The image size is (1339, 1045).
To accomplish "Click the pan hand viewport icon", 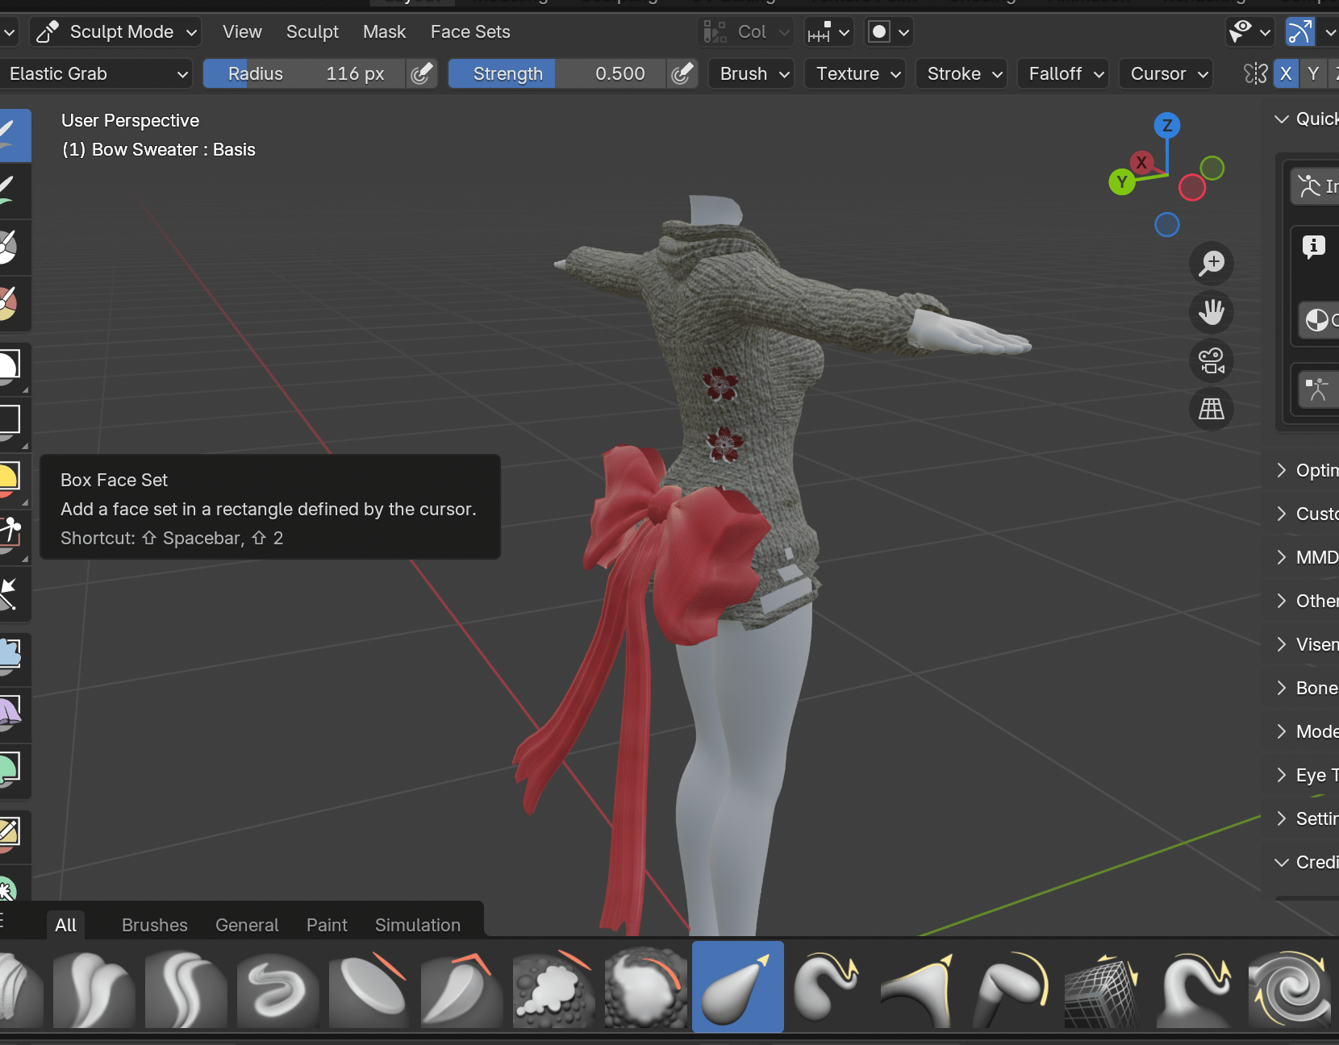I will (1211, 311).
